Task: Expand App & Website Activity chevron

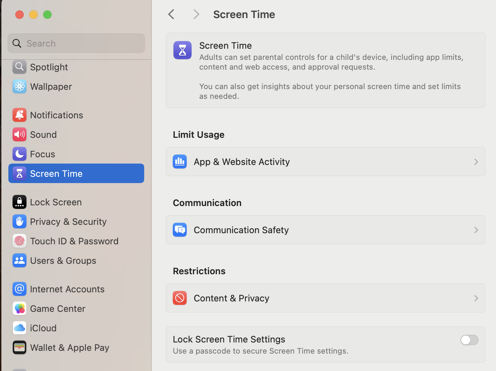Action: tap(476, 162)
